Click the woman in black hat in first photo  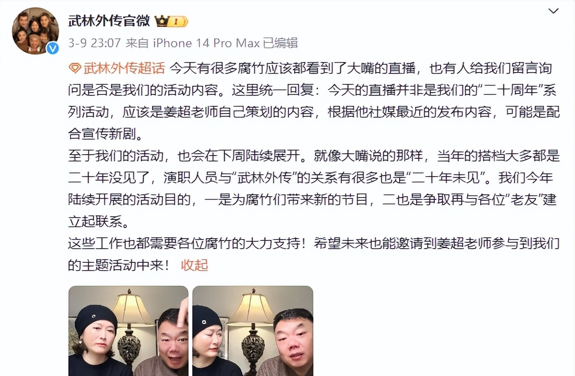(96, 340)
